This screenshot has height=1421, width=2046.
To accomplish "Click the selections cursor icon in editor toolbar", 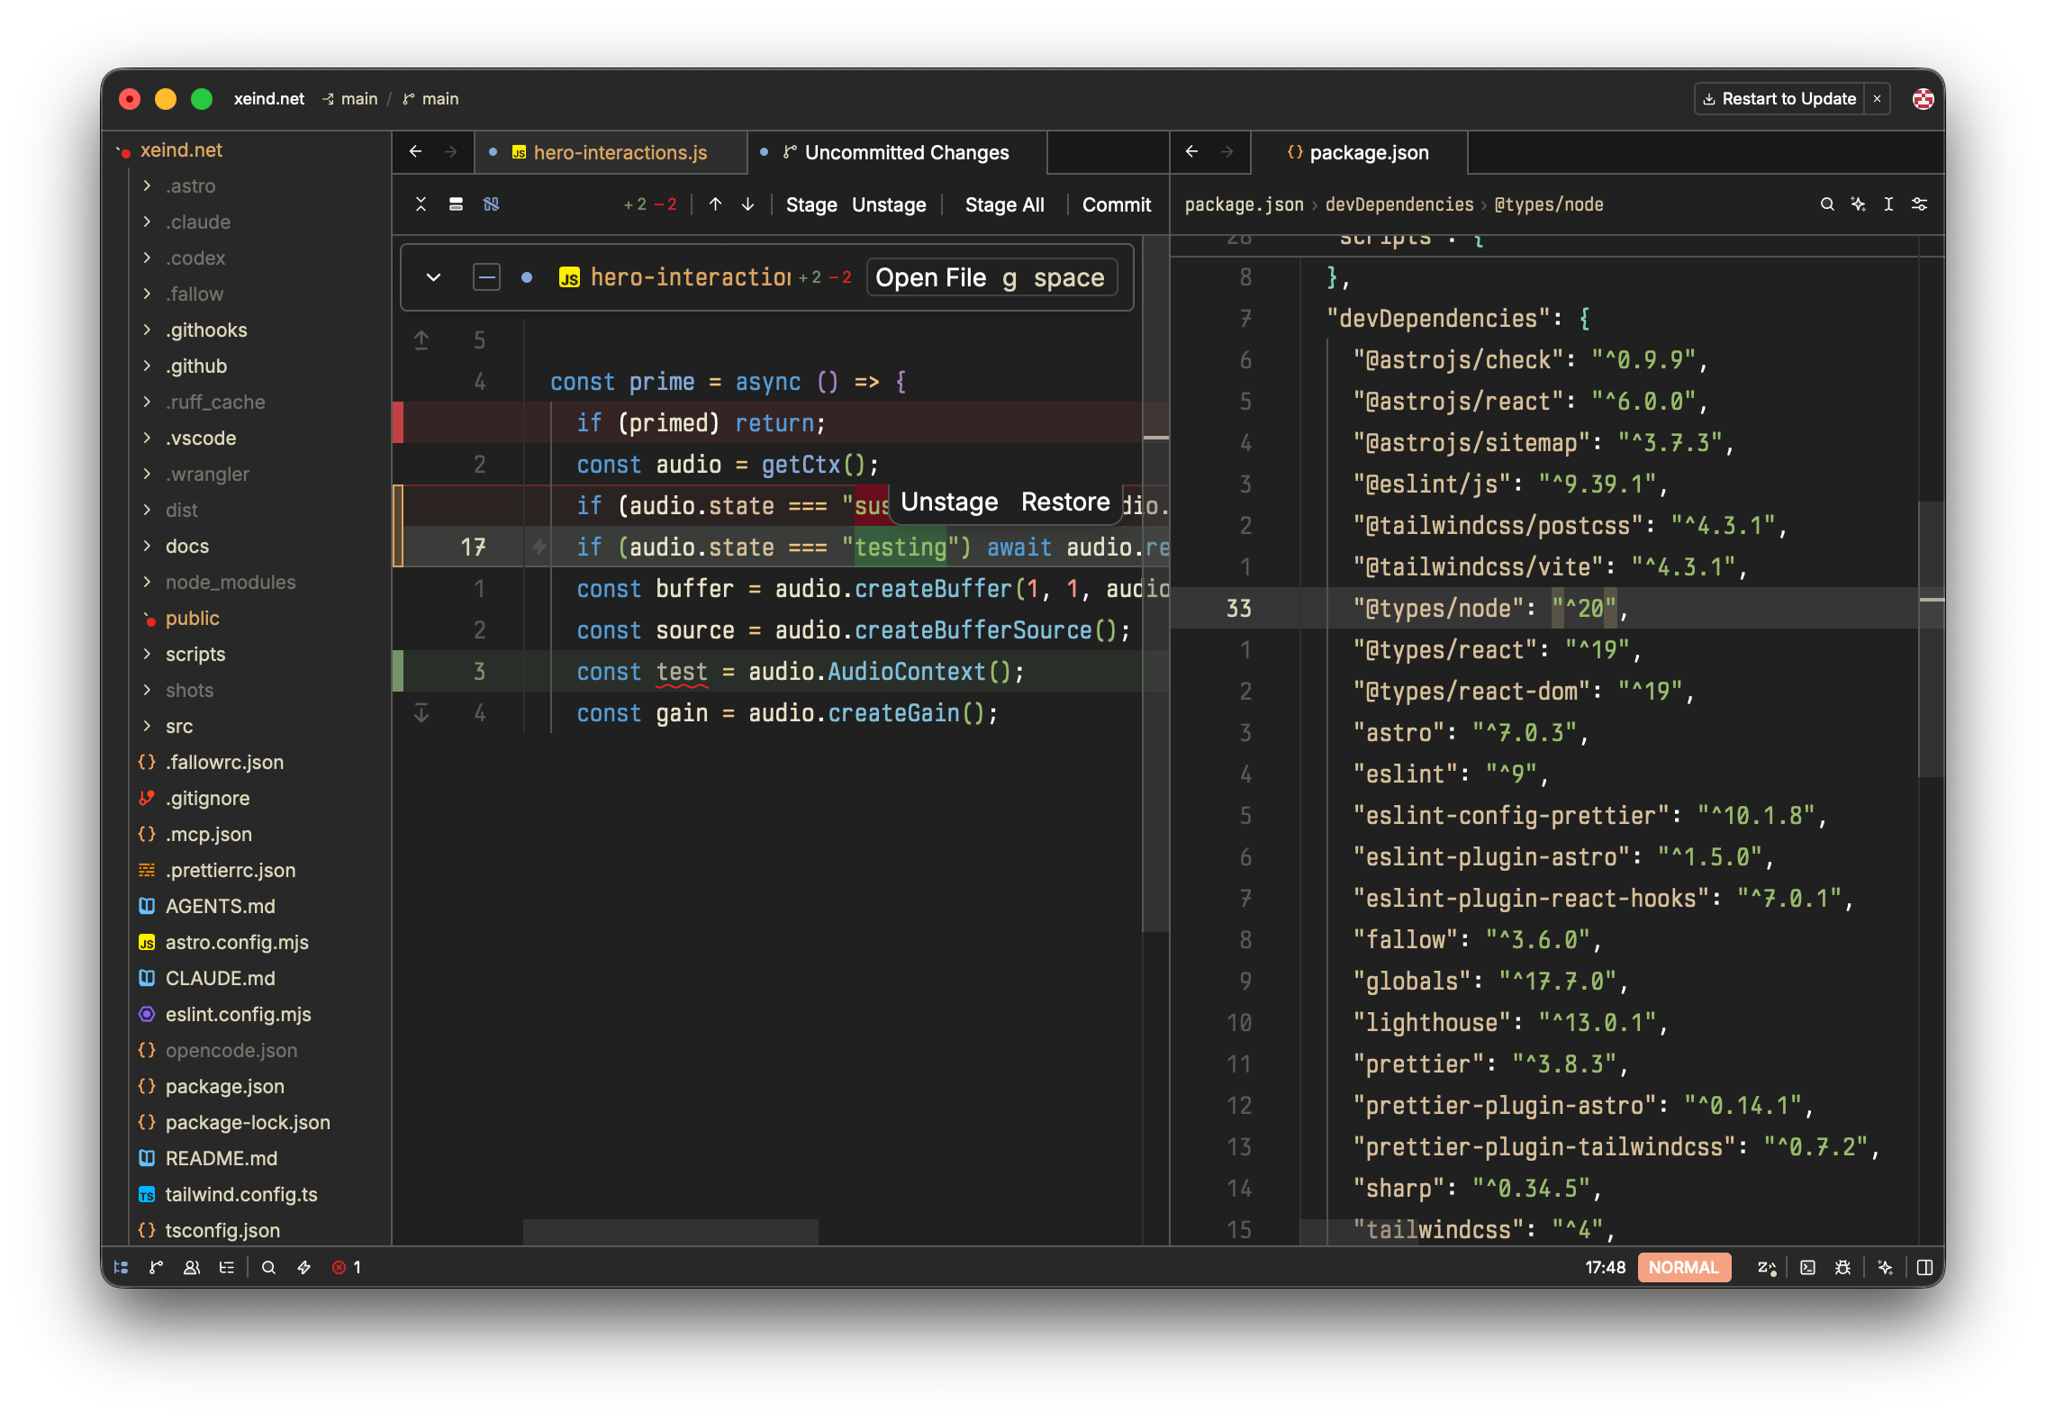I will (1888, 204).
